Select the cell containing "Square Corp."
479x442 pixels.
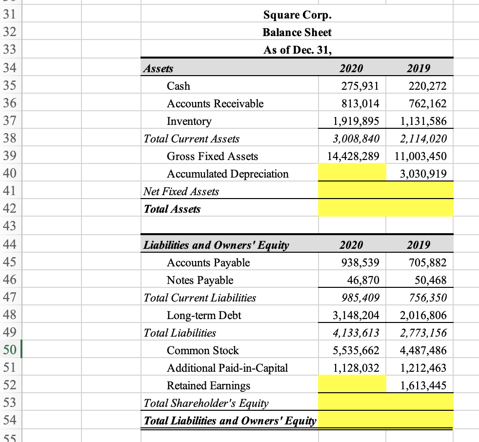[x=297, y=15]
